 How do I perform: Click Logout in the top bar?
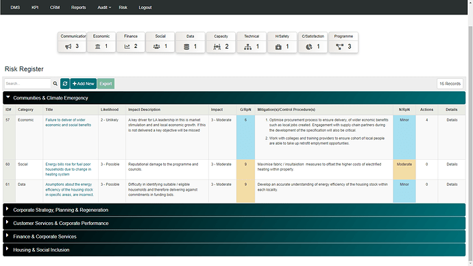145,8
